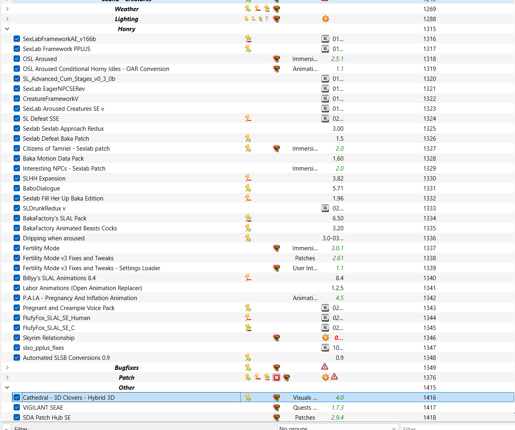The width and height of the screenshot is (515, 430).
Task: Expand the Weather separator
Action: (7, 9)
